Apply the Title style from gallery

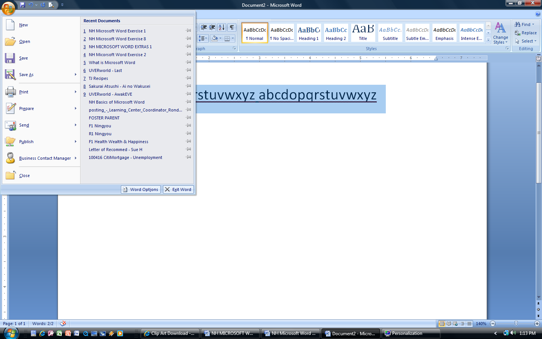point(363,32)
